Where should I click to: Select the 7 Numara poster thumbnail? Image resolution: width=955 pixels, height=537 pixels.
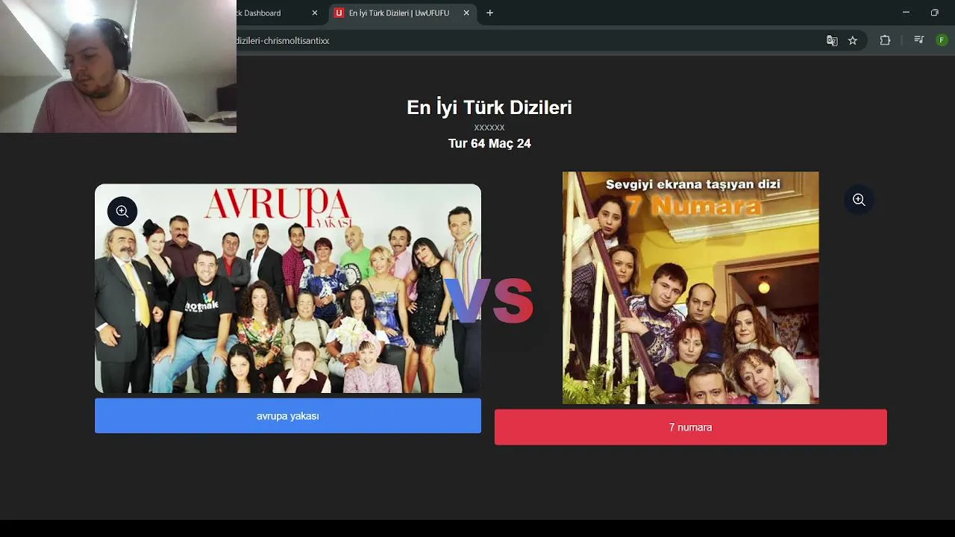coord(691,288)
